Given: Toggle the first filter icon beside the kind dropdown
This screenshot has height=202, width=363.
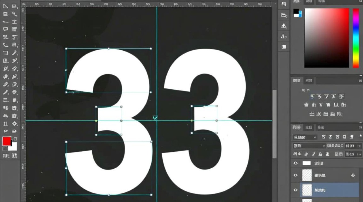Looking at the screenshot, I should (324, 137).
